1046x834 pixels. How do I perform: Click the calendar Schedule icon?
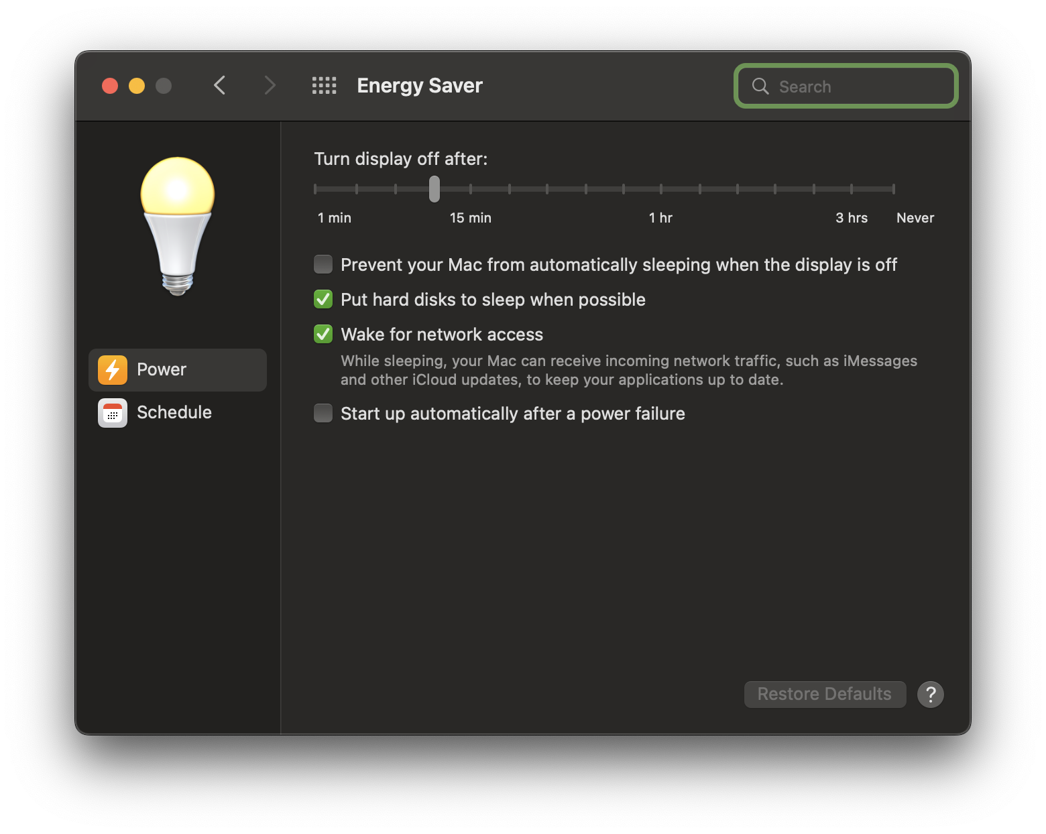[x=113, y=413]
